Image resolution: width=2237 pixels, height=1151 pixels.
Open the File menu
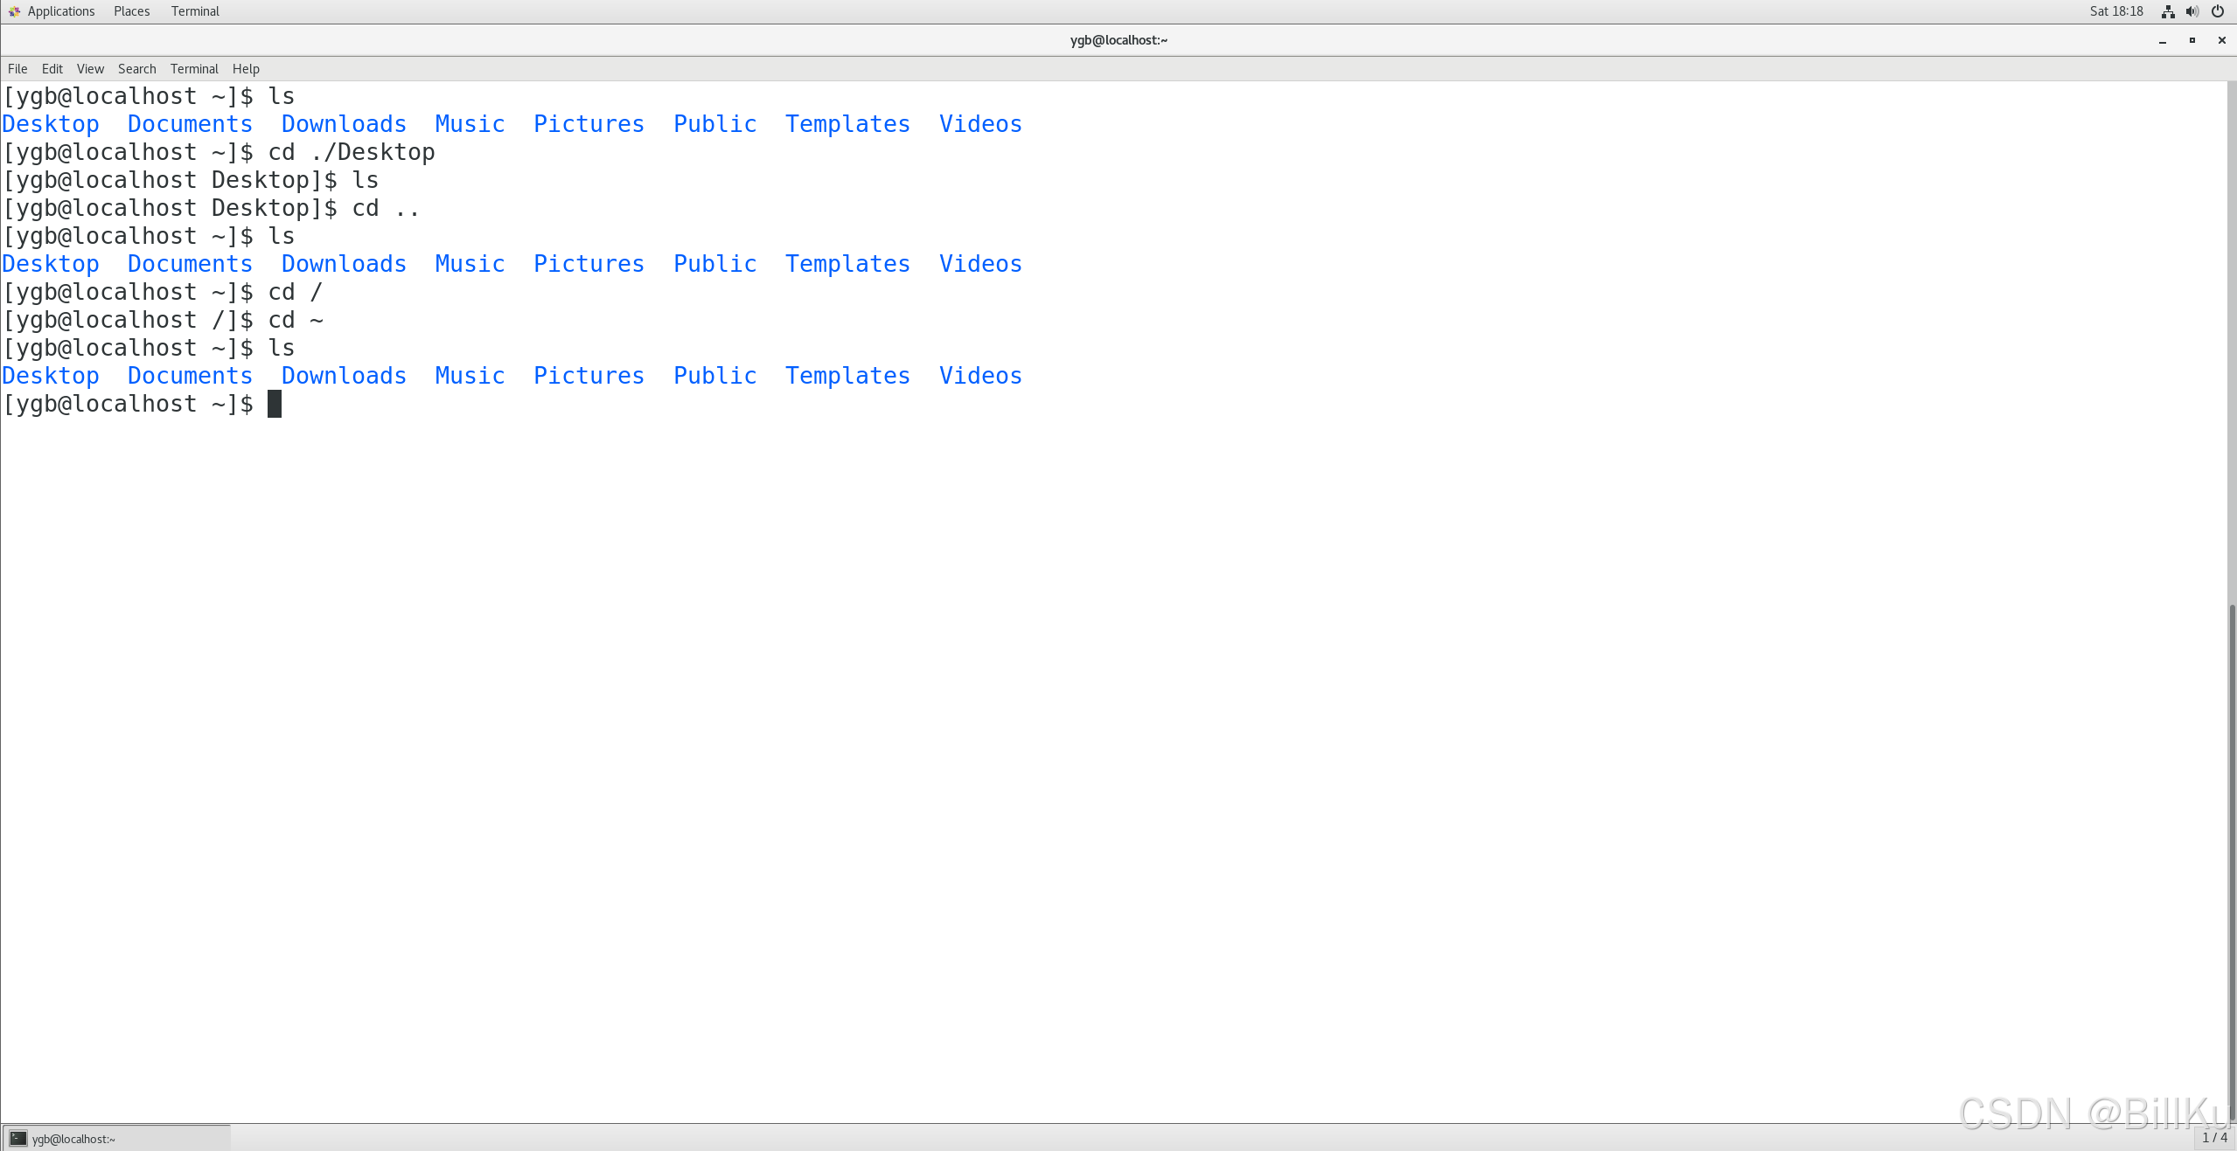pyautogui.click(x=17, y=69)
